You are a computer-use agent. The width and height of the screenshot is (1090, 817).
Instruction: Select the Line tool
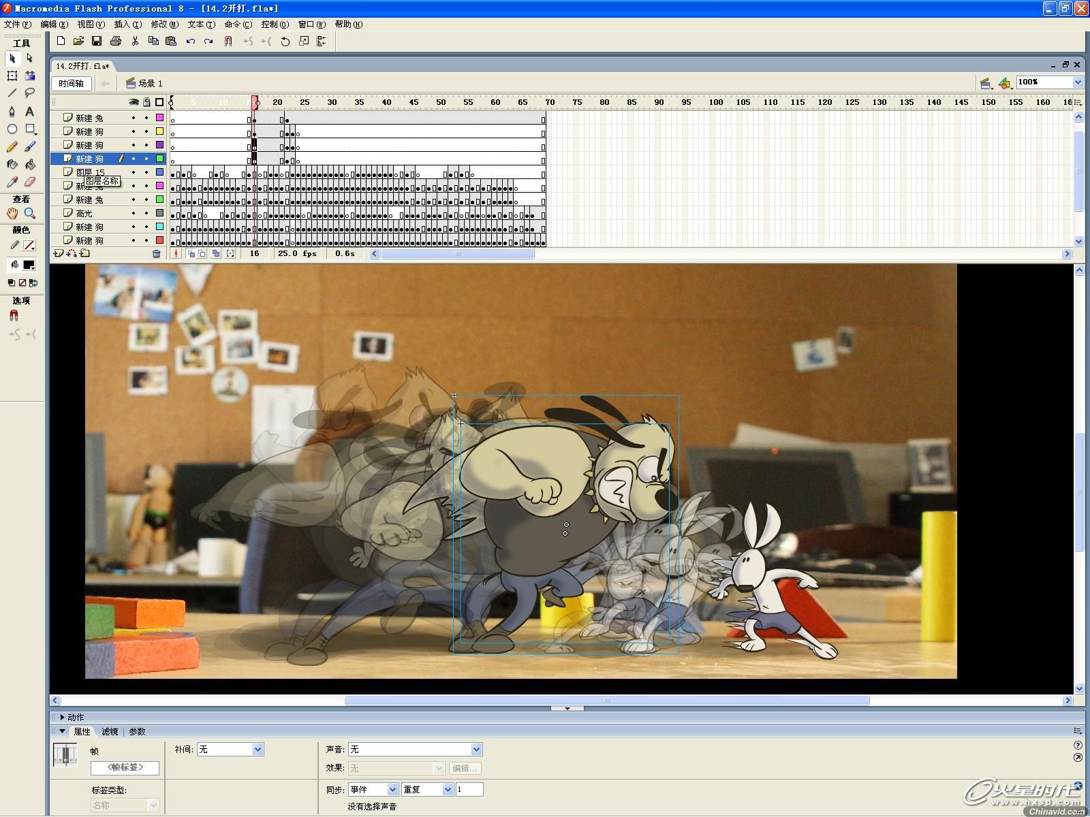pyautogui.click(x=12, y=93)
